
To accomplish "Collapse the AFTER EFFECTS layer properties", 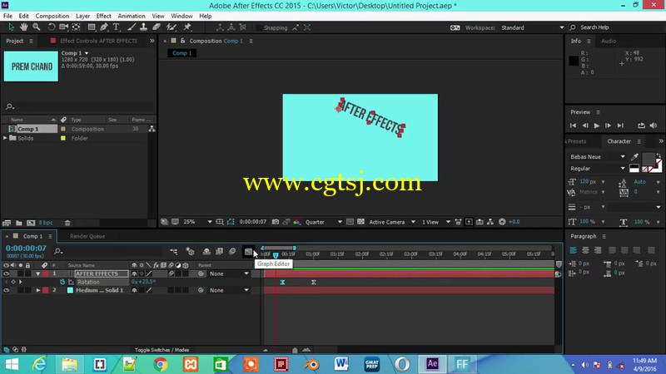I will click(37, 274).
